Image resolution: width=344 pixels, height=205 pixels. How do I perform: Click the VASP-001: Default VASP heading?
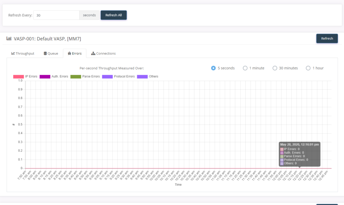(x=47, y=39)
